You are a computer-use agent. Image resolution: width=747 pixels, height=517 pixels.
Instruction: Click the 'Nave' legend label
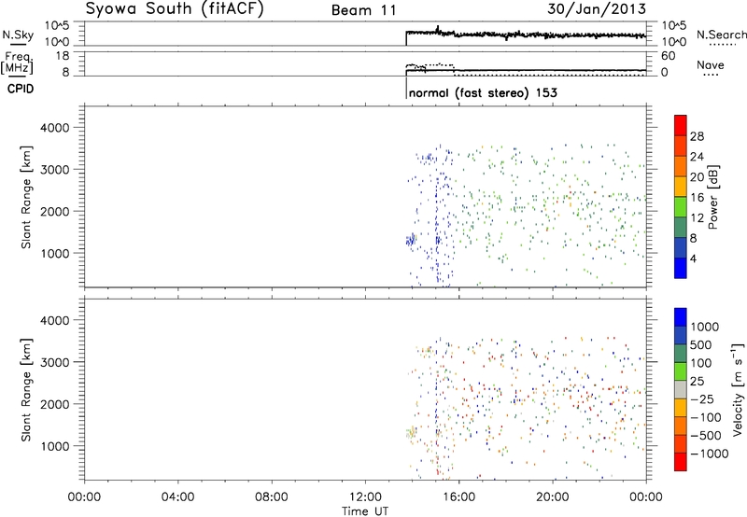pos(711,65)
